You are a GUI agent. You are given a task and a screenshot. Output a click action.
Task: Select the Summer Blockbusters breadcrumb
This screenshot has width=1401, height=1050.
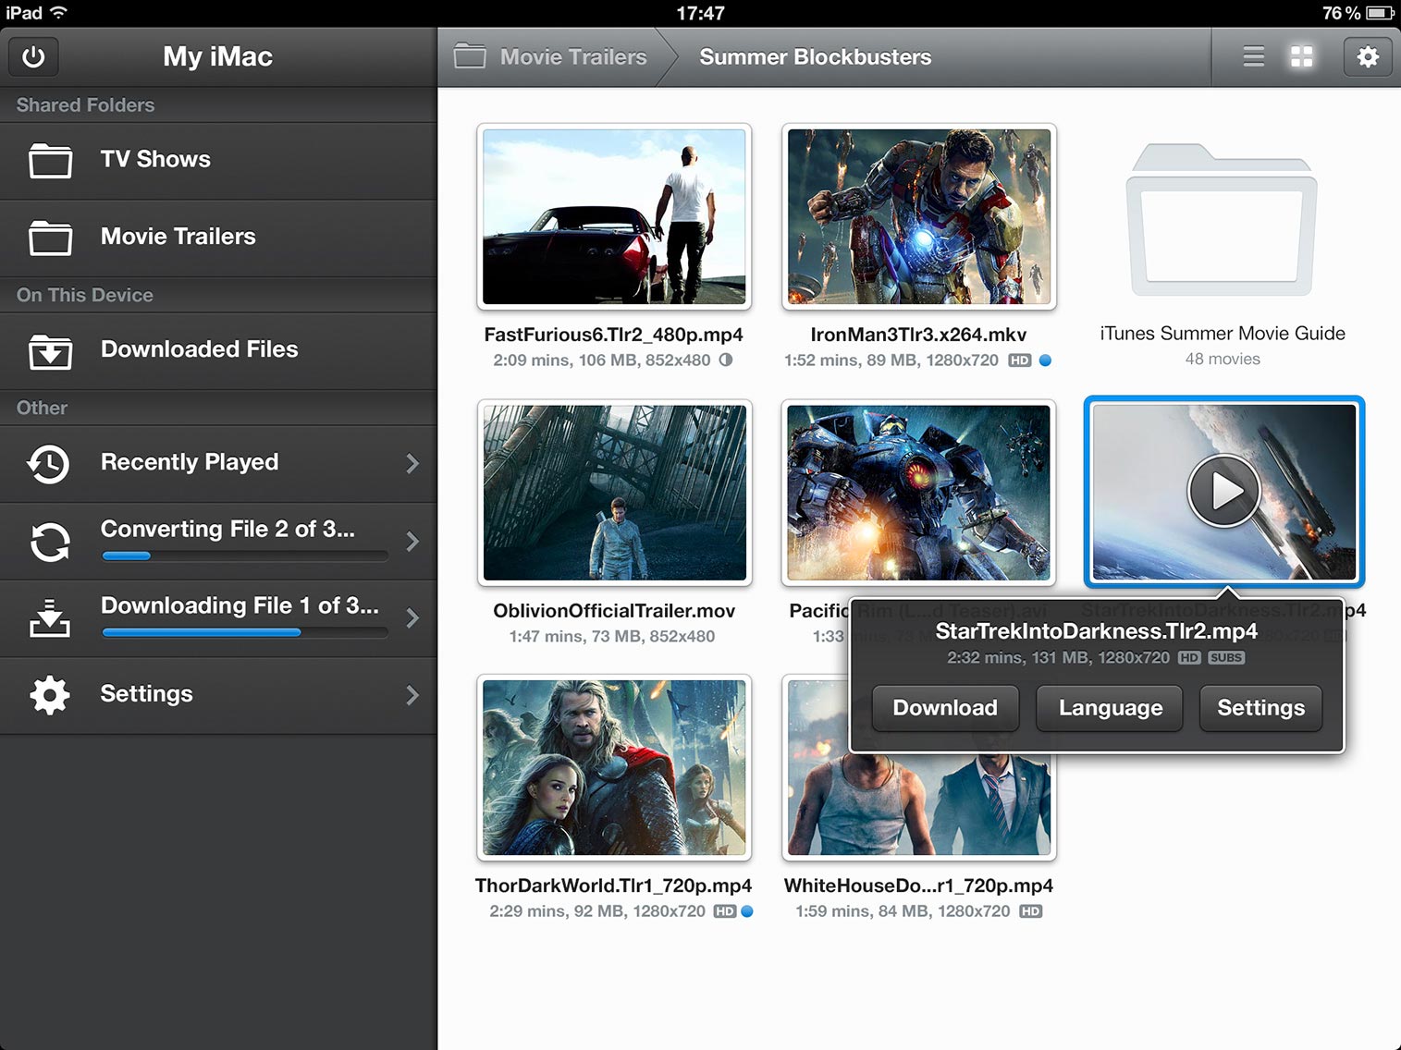816,56
